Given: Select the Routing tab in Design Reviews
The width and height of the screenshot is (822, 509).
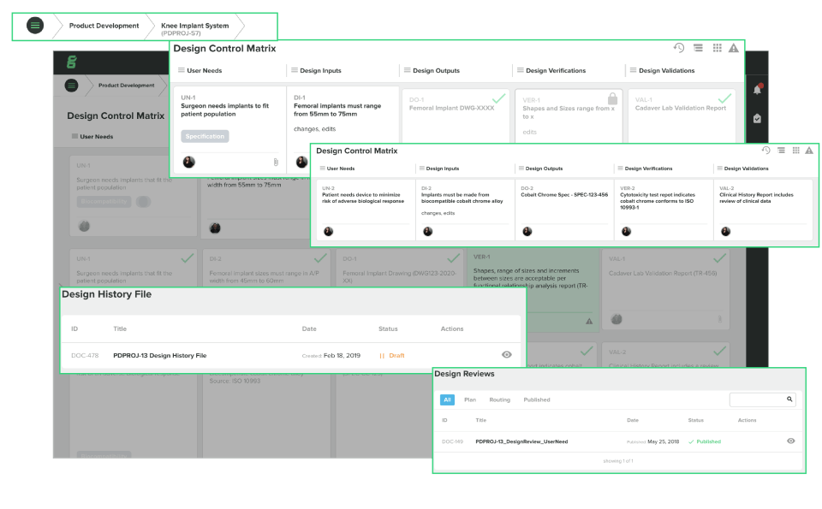Looking at the screenshot, I should point(499,400).
